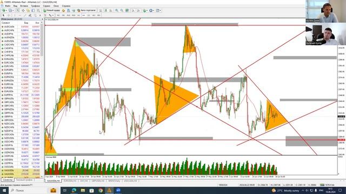Open the Графики menu
Image resolution: width=346 pixels, height=194 pixels.
(x=35, y=6)
